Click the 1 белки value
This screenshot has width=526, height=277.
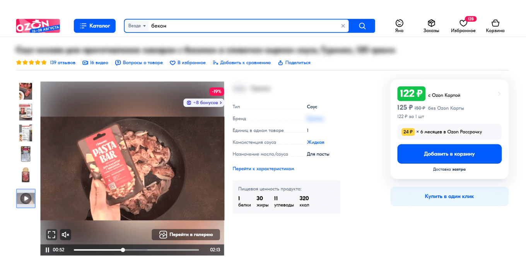click(244, 202)
